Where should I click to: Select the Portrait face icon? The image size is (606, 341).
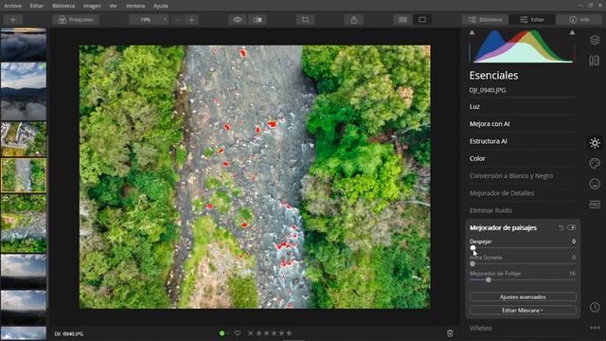pos(595,184)
